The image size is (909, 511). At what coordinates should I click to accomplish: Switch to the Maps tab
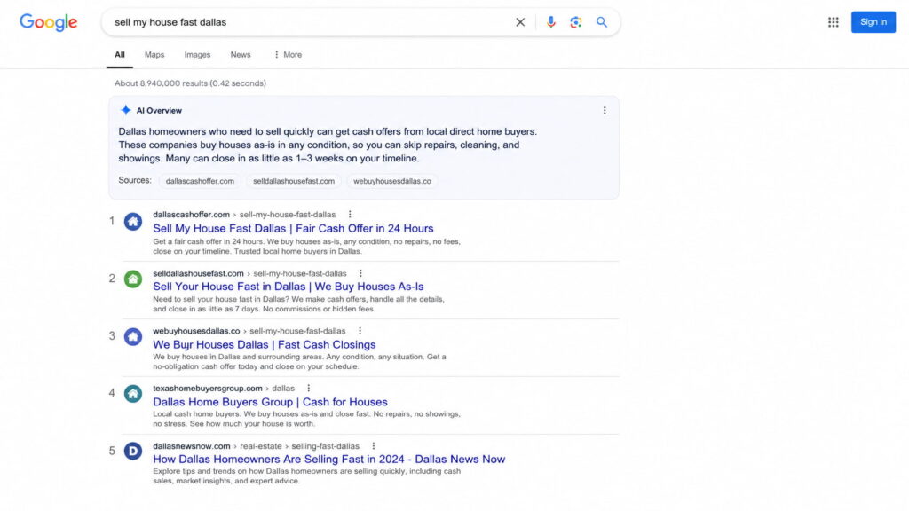[x=154, y=55]
